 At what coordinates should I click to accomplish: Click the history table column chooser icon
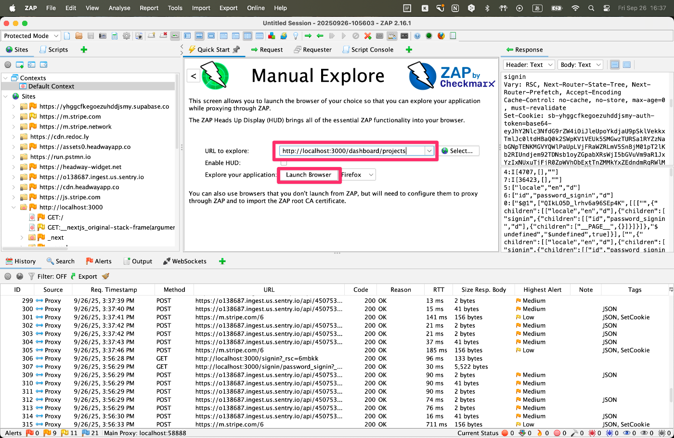coord(671,290)
